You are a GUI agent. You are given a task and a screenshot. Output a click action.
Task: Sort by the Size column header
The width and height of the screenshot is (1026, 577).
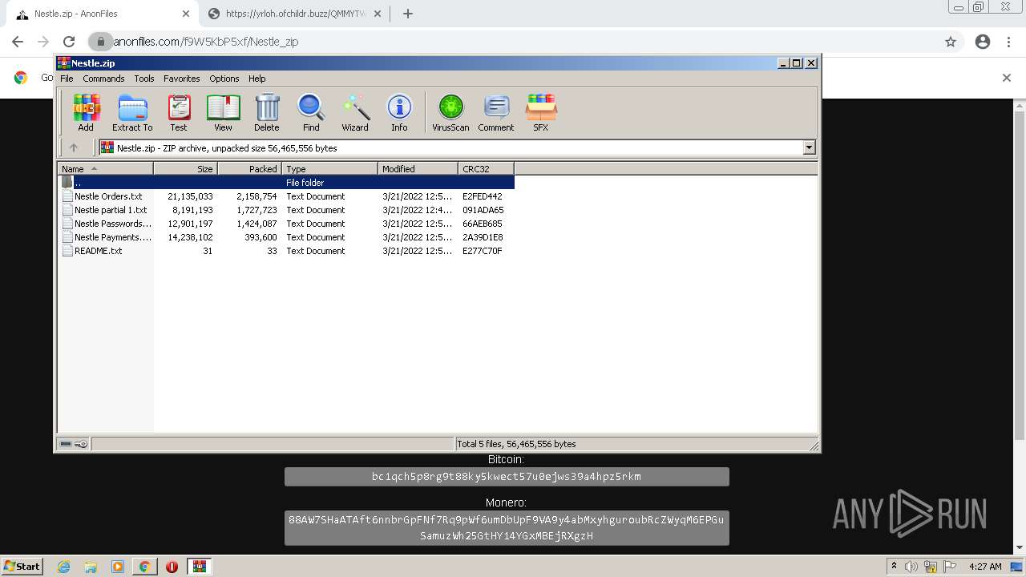(x=185, y=168)
